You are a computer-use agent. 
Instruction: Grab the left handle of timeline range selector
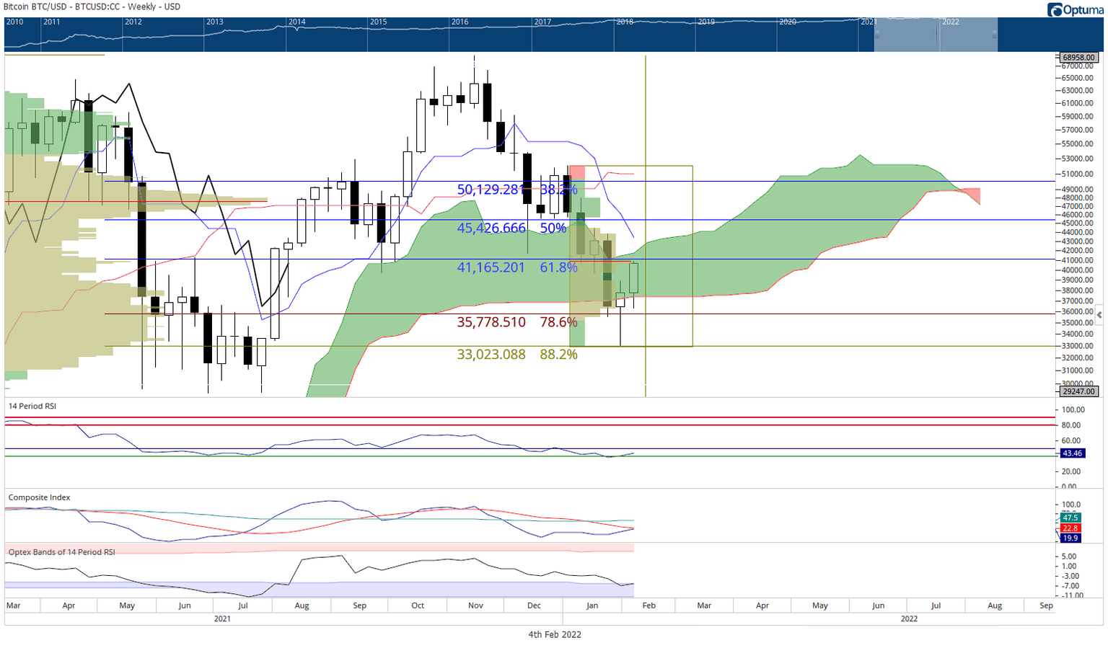pyautogui.click(x=874, y=35)
